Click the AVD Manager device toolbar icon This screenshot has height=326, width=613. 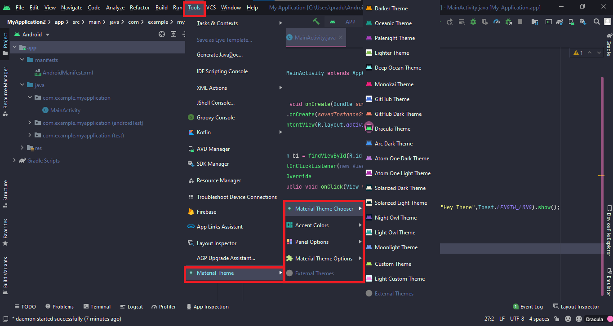point(571,22)
